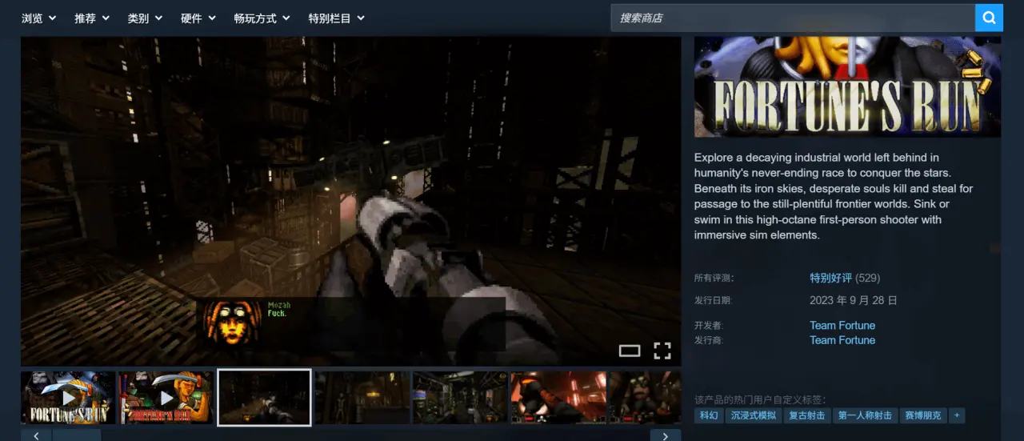Open the 畅玩方式 dropdown
Screen dimensions: 1024x441
[x=262, y=18]
